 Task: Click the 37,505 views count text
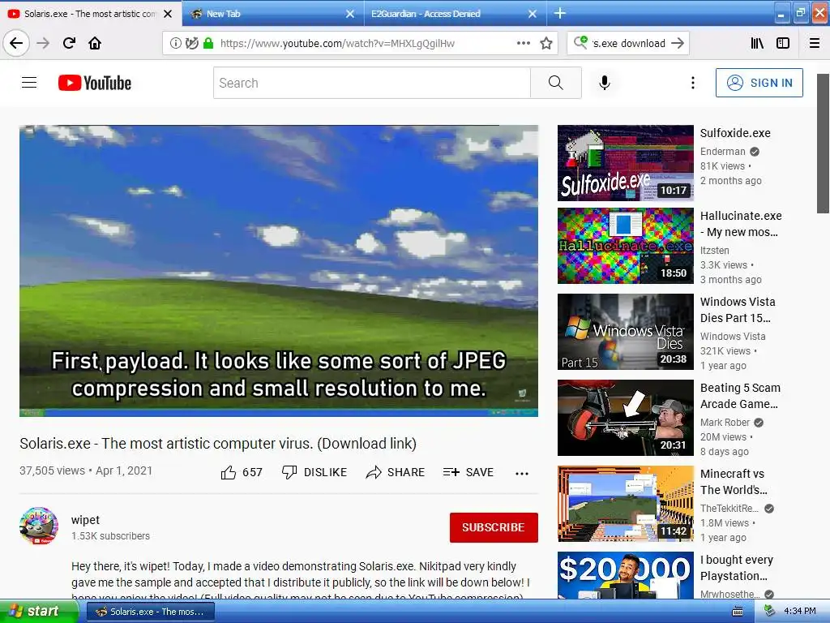pos(53,470)
